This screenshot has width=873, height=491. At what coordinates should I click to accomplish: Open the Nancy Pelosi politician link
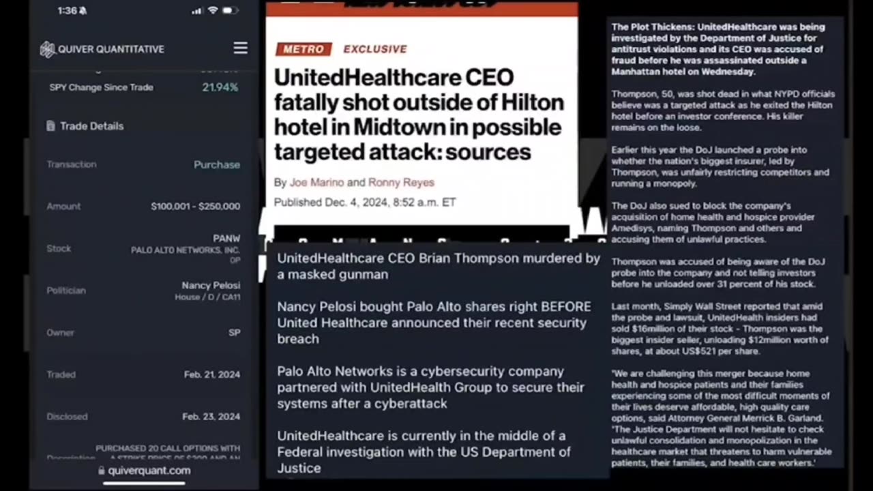click(x=211, y=285)
